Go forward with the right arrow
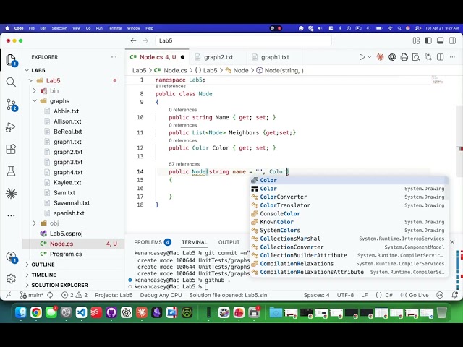 click(145, 40)
